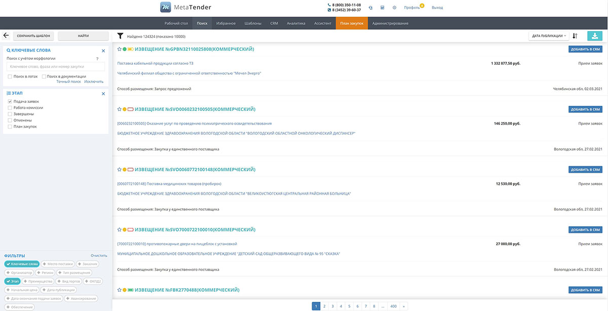Check План закупок stage checkbox
608x311 pixels.
(10, 127)
